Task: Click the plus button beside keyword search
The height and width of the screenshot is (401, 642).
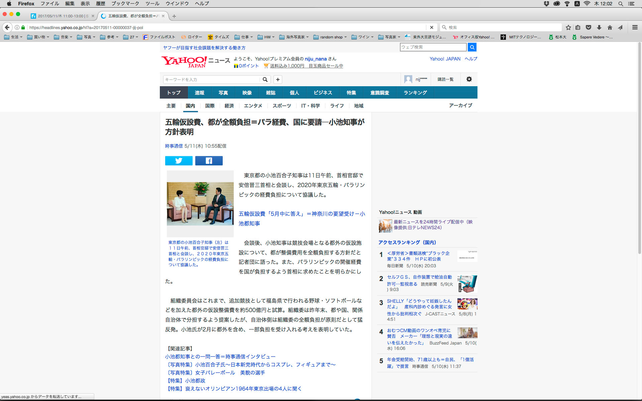Action: (x=278, y=80)
